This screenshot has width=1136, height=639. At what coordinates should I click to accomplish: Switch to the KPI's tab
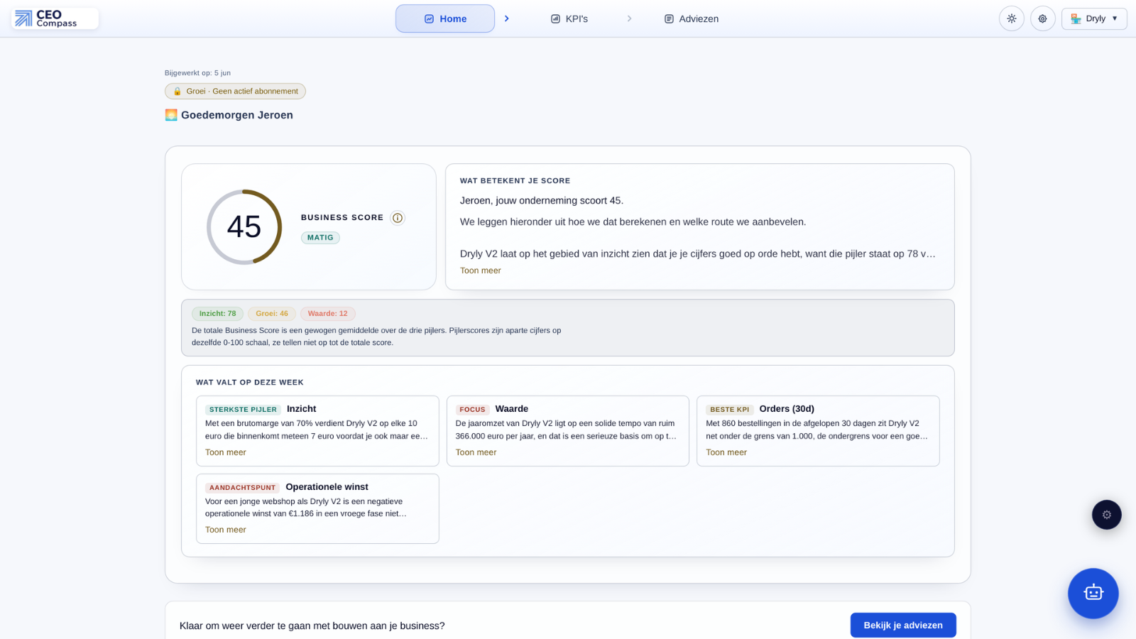(x=569, y=18)
